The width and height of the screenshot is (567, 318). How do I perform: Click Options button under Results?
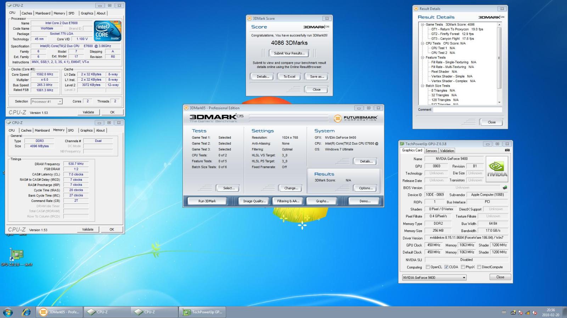pyautogui.click(x=365, y=188)
